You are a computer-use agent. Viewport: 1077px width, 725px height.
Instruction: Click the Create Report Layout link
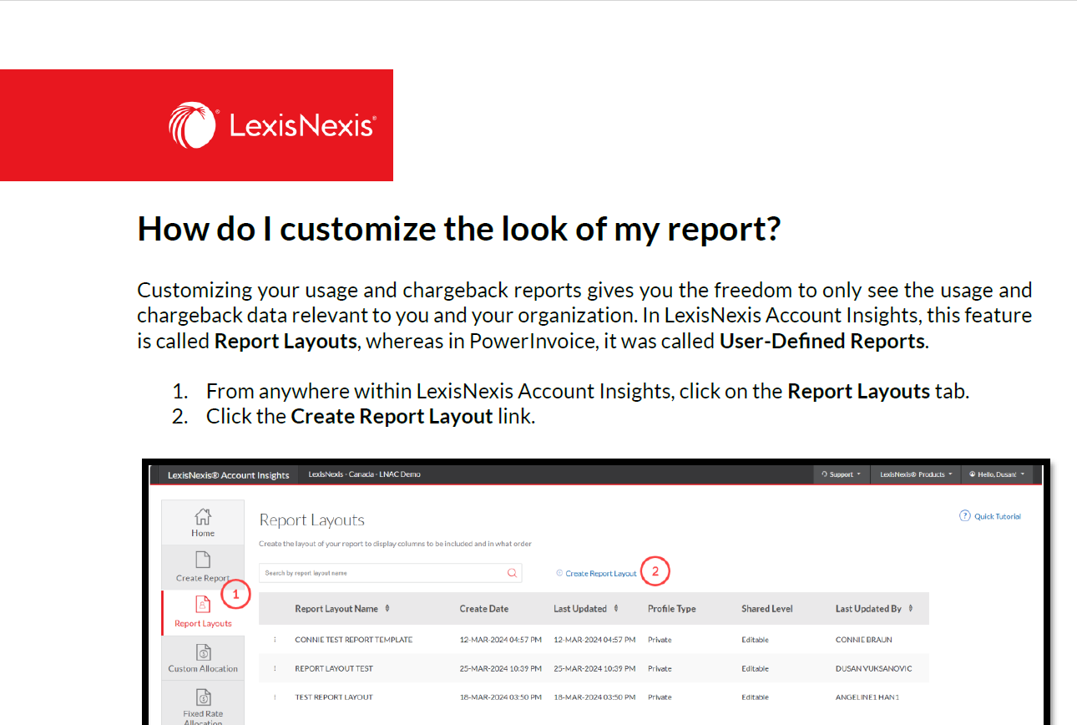click(x=601, y=574)
